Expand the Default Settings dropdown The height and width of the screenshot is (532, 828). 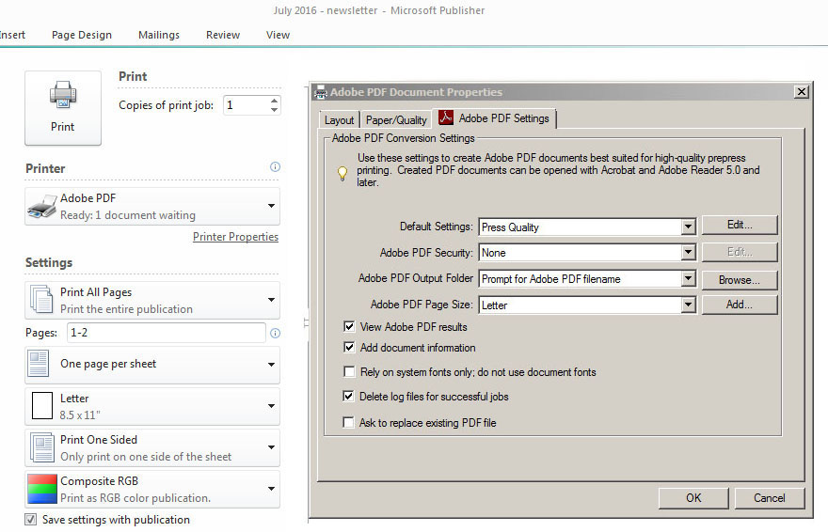point(688,227)
